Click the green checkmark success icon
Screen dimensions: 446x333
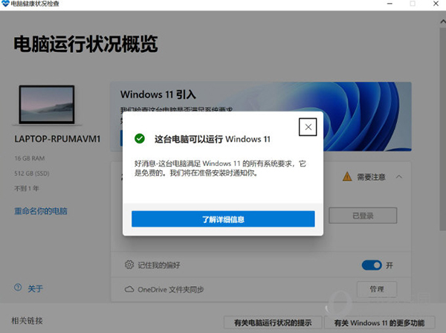pyautogui.click(x=140, y=139)
